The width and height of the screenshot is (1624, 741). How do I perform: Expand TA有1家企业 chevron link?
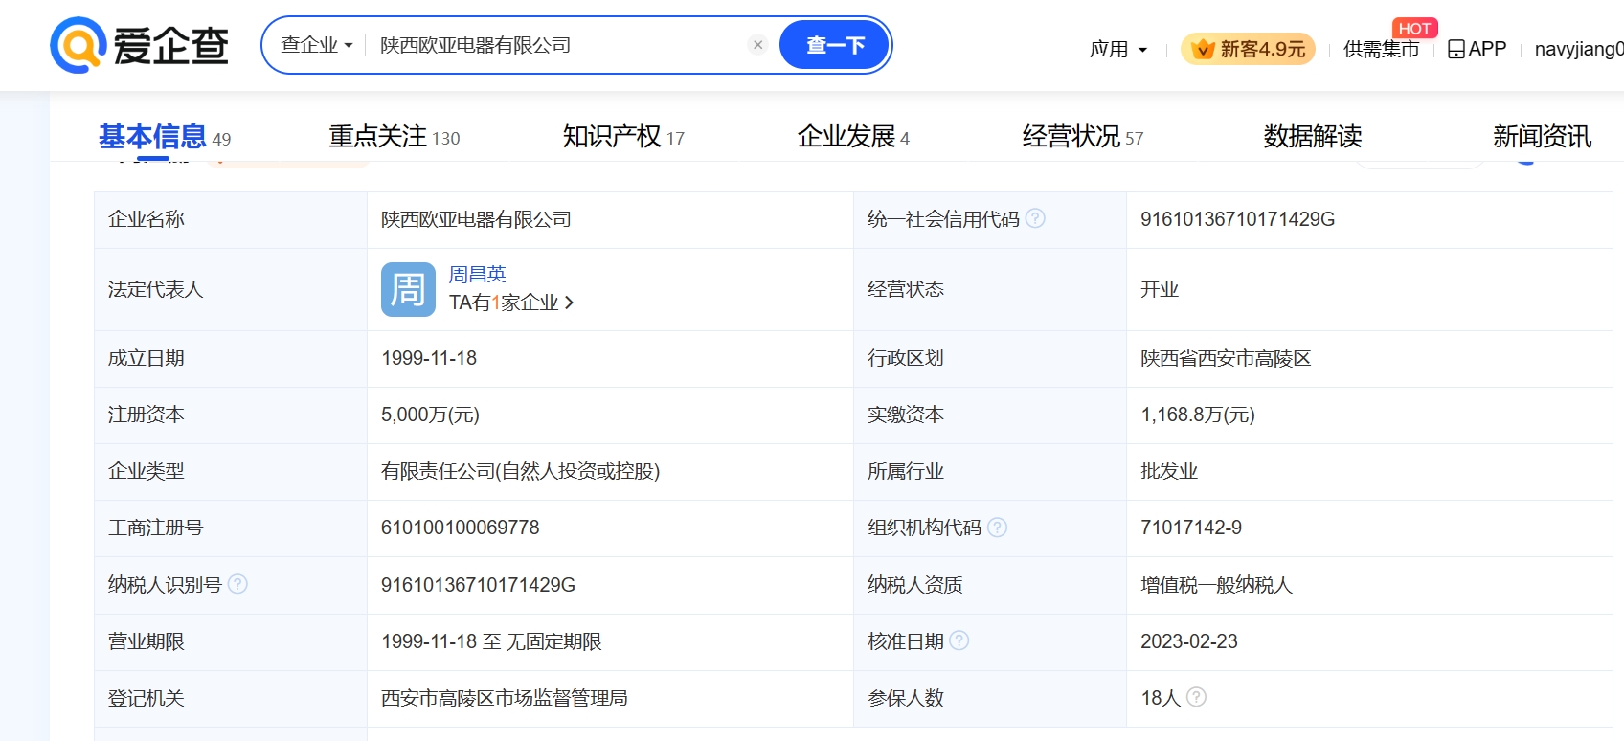click(511, 303)
